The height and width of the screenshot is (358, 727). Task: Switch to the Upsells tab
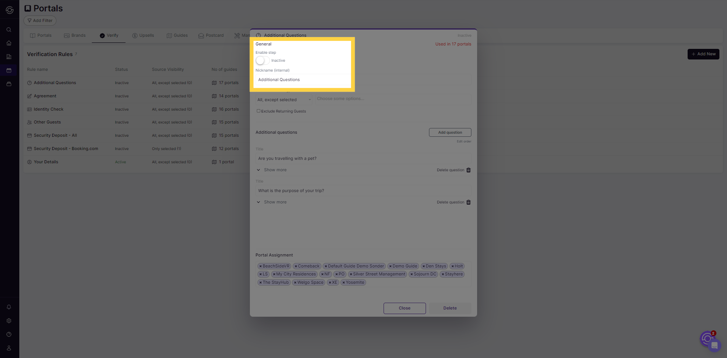point(143,36)
